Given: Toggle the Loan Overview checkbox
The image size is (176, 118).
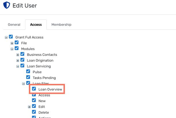Looking at the screenshot, I should [x=34, y=89].
